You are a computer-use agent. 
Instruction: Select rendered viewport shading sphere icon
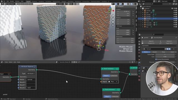click(133, 4)
